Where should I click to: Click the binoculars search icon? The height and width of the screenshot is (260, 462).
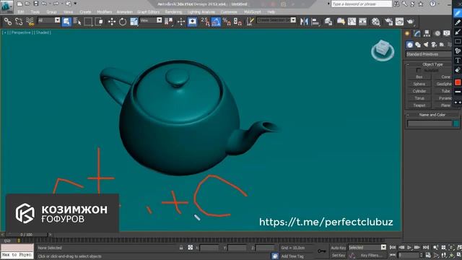tap(396, 4)
